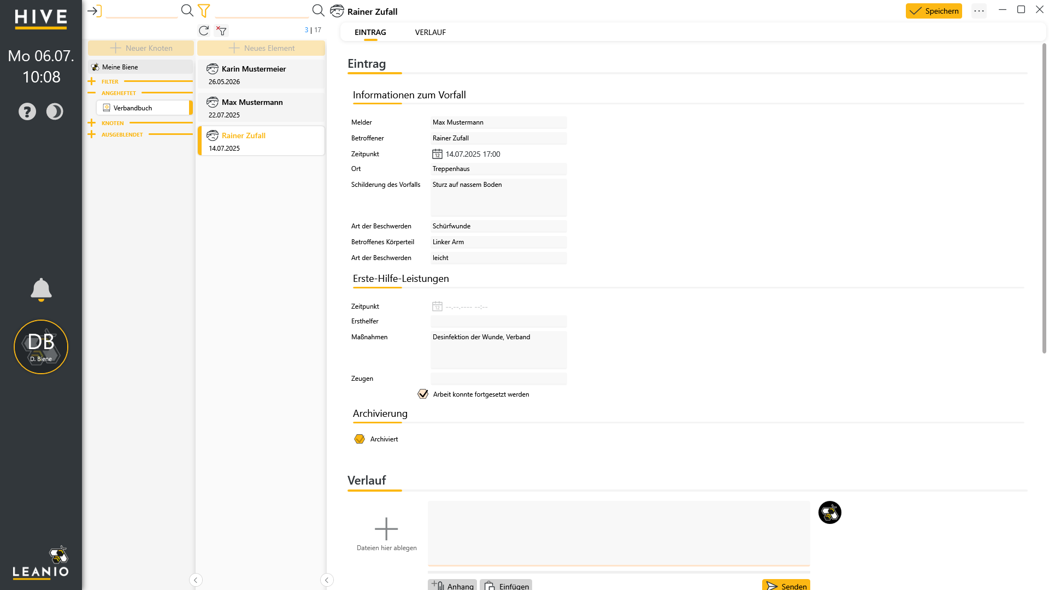Viewport: 1049px width, 590px height.
Task: Click the plus to add files
Action: tap(386, 529)
